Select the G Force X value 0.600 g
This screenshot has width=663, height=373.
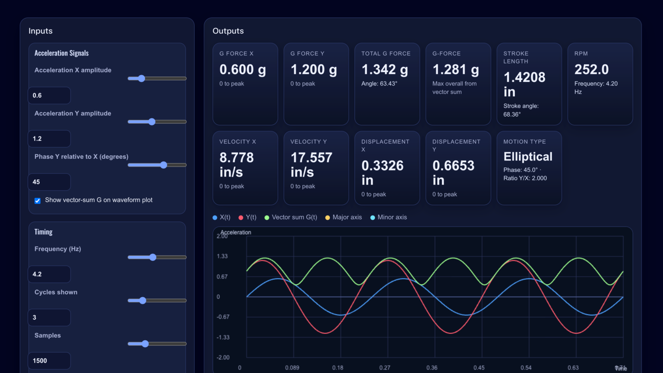(243, 70)
